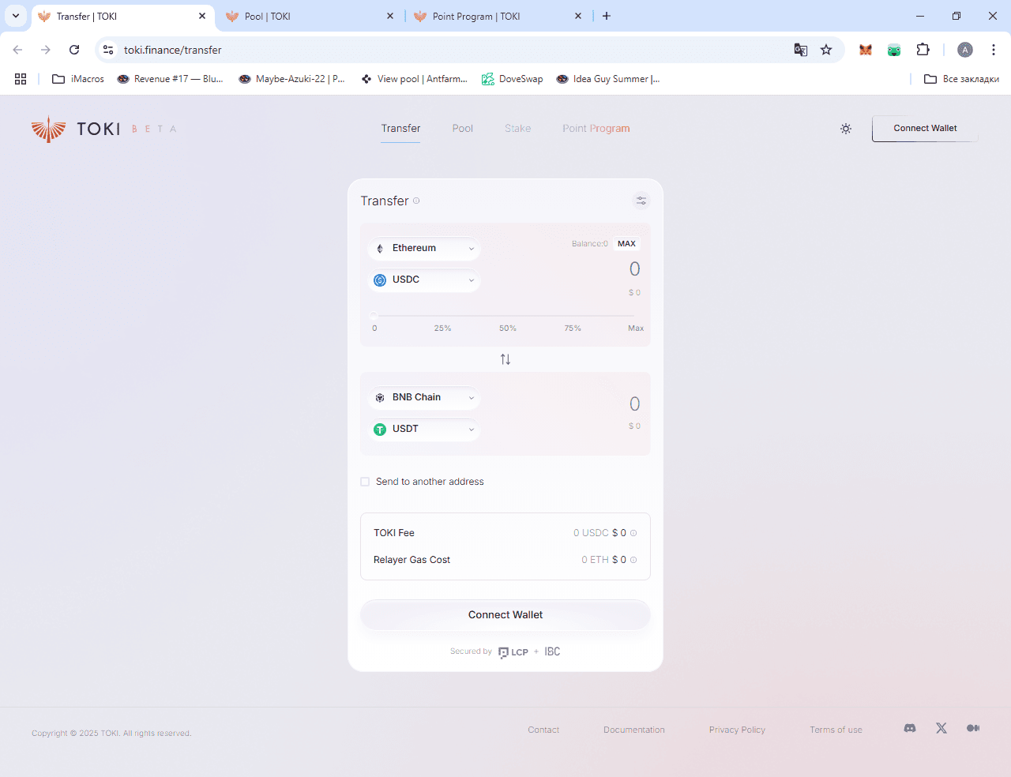Select the Point Program navigation tab

point(596,129)
